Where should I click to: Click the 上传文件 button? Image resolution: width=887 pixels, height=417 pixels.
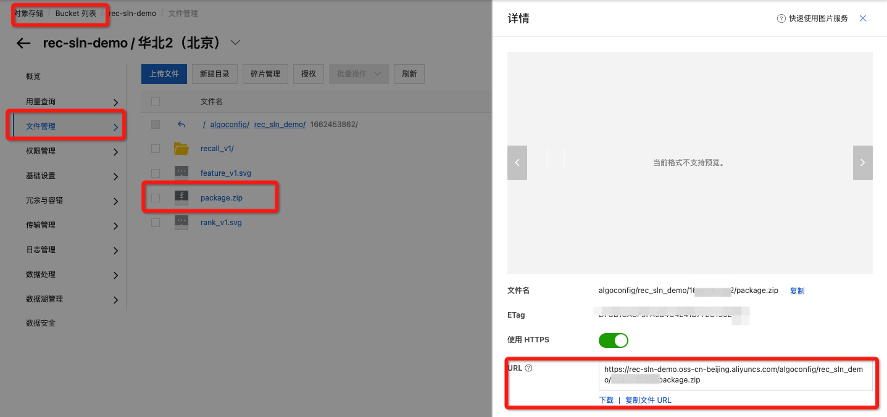coord(164,74)
